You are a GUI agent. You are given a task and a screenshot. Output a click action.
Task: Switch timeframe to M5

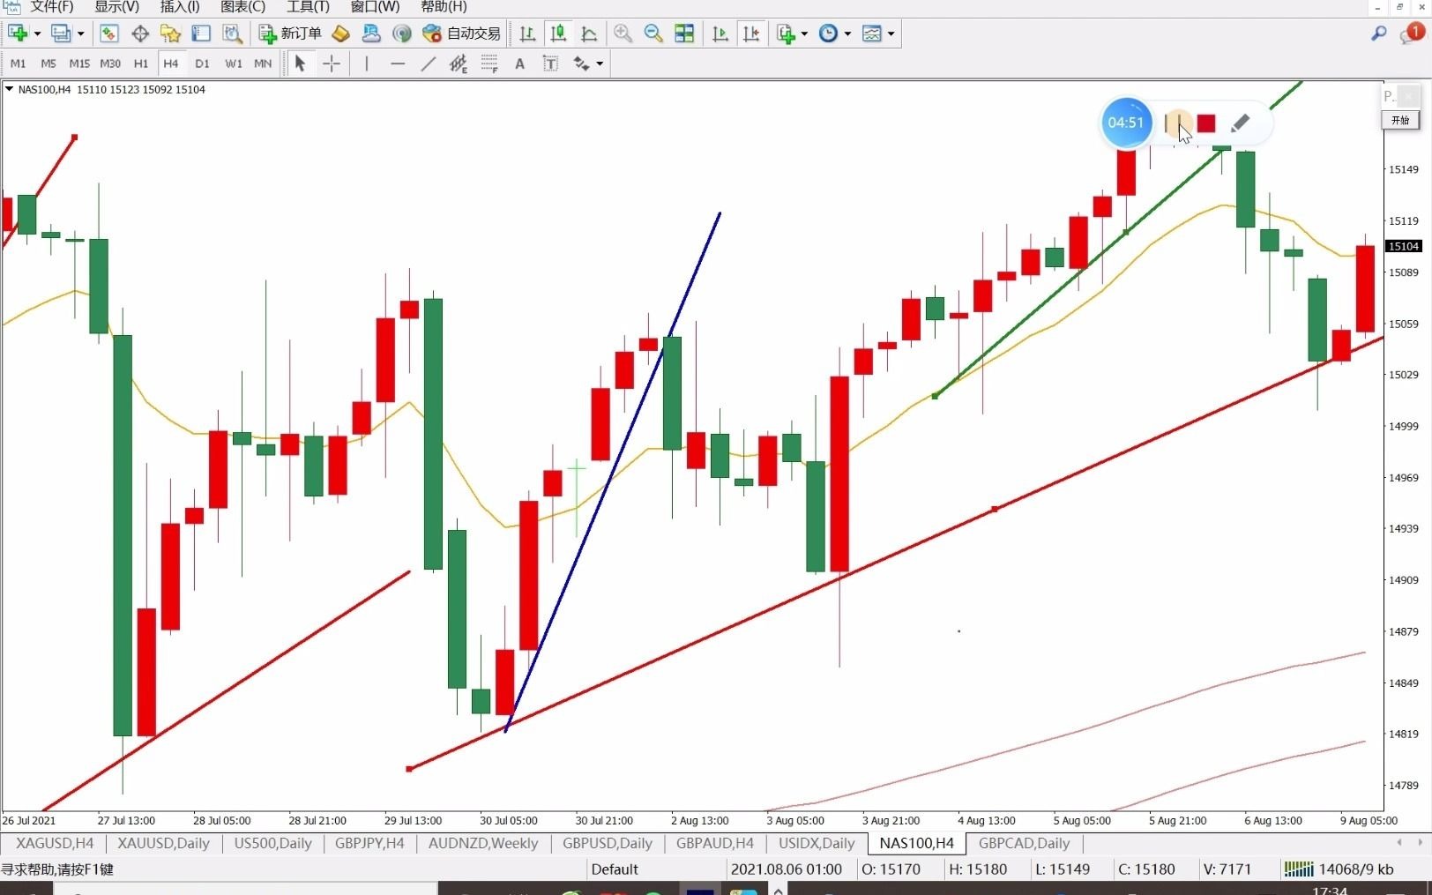[48, 63]
